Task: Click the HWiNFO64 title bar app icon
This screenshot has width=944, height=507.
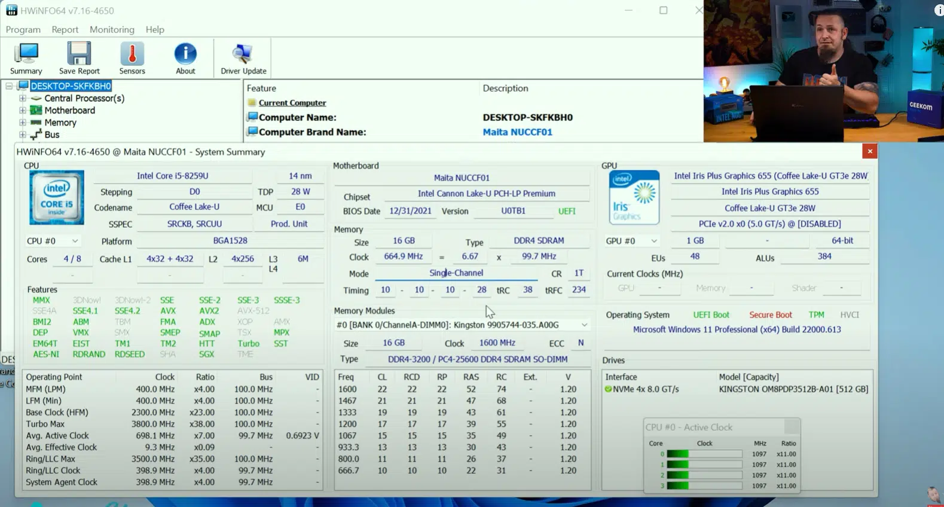Action: (11, 11)
